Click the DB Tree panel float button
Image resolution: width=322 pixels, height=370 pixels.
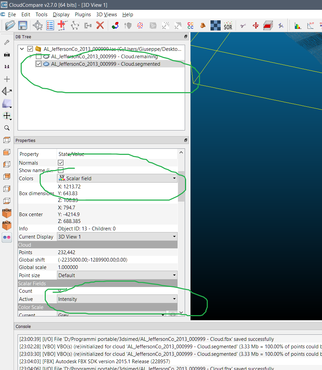pos(185,37)
